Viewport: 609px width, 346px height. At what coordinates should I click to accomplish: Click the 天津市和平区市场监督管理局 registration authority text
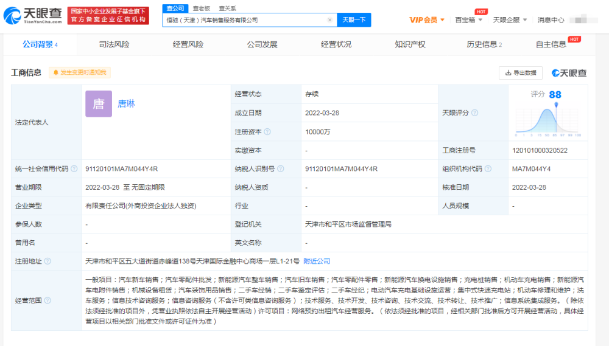coord(348,224)
